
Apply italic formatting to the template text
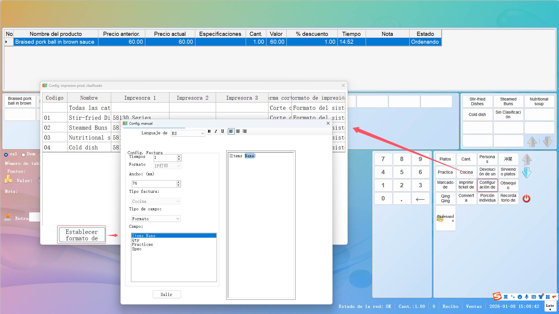click(216, 131)
